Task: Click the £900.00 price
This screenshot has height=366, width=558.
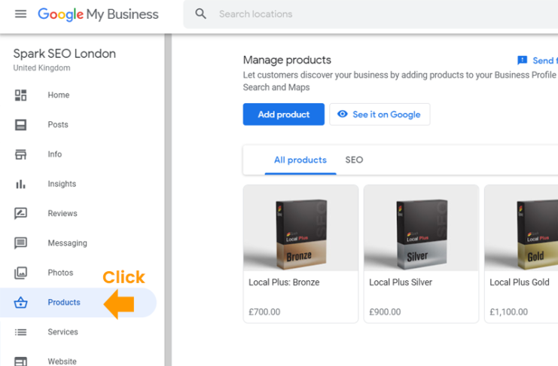Action: [x=385, y=312]
